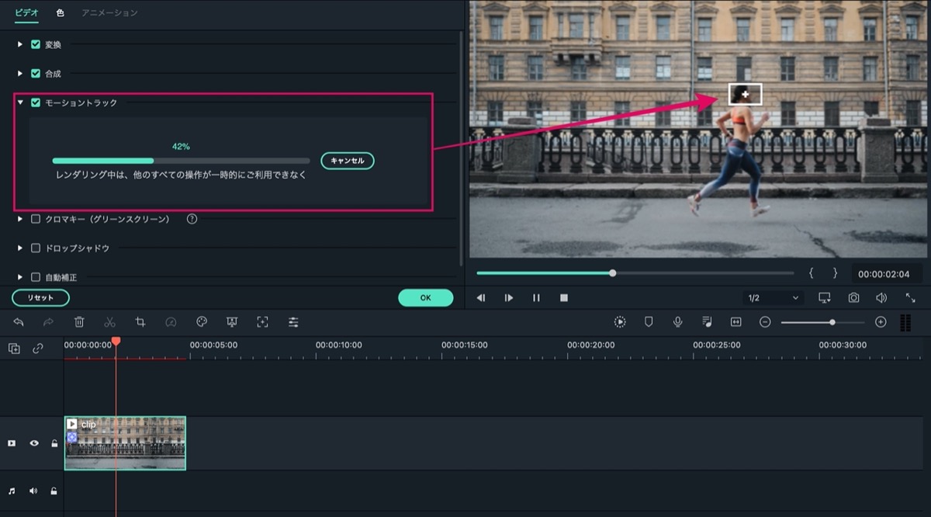
Task: Expand the ドロップシャドウ section arrow
Action: click(x=20, y=248)
